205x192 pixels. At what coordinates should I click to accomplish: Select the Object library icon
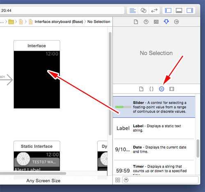point(162,89)
